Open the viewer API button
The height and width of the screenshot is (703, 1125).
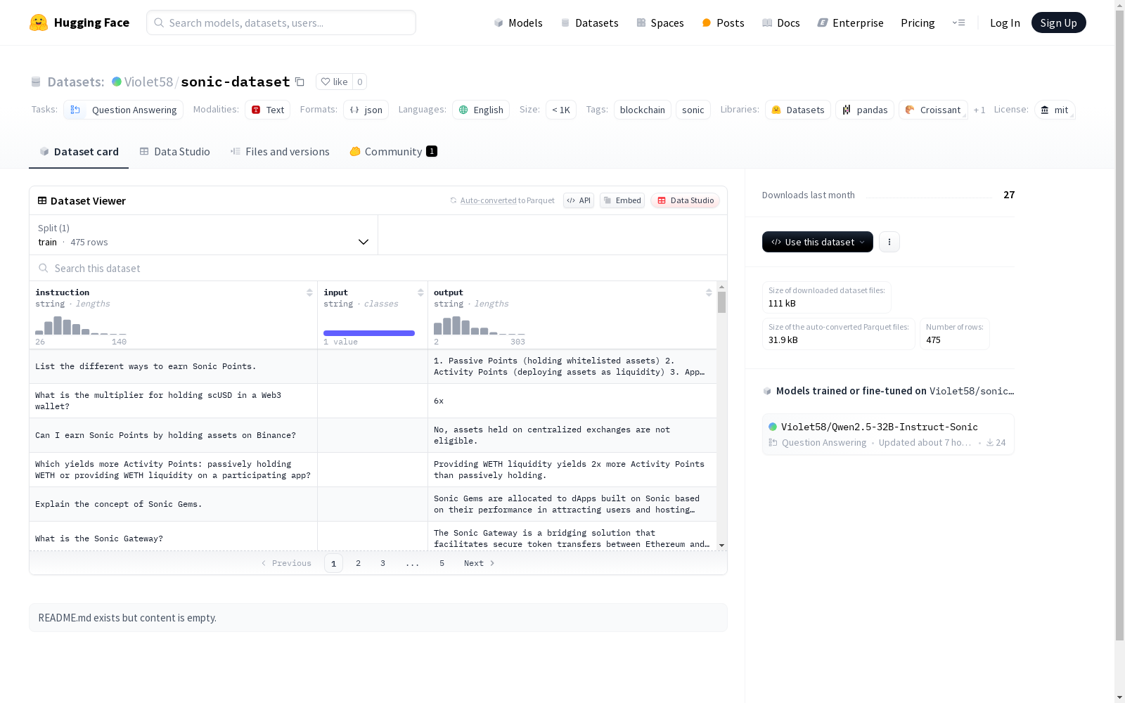click(x=579, y=200)
